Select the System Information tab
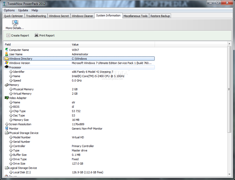Viewport: 235px width, 180px height. tap(108, 15)
